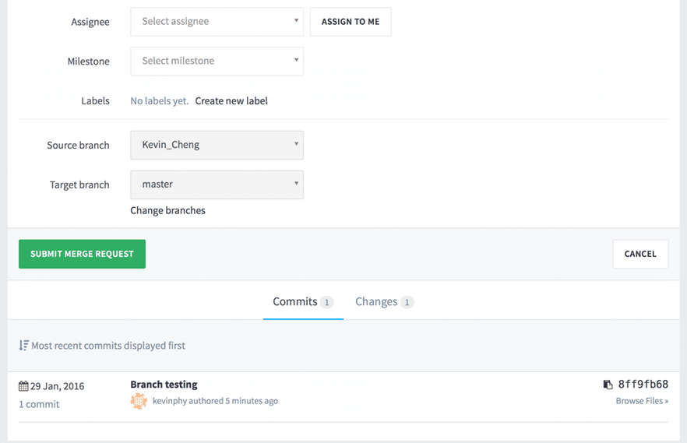Submit the merge request

point(82,254)
